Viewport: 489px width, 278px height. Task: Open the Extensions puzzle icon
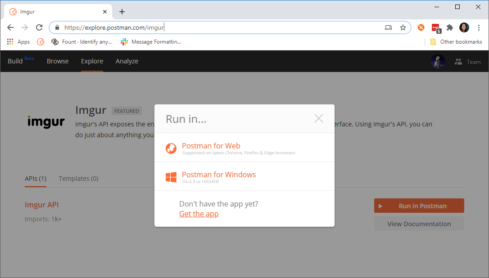tap(450, 27)
